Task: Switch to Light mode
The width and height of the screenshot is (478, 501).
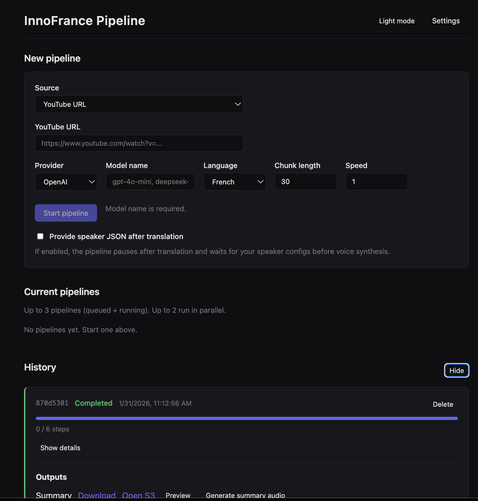Action: click(x=397, y=21)
